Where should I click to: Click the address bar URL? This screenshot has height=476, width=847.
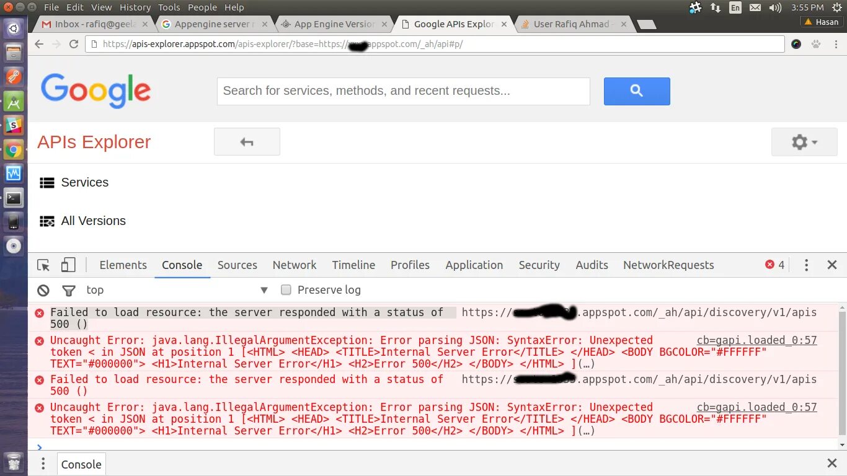(x=435, y=44)
